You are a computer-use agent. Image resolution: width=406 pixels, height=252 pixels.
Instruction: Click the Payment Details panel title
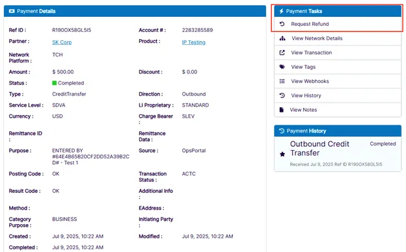36,11
